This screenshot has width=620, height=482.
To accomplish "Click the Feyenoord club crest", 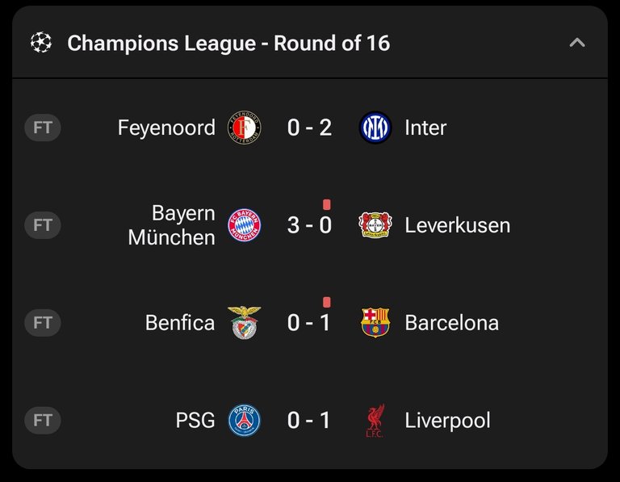I will (x=245, y=128).
